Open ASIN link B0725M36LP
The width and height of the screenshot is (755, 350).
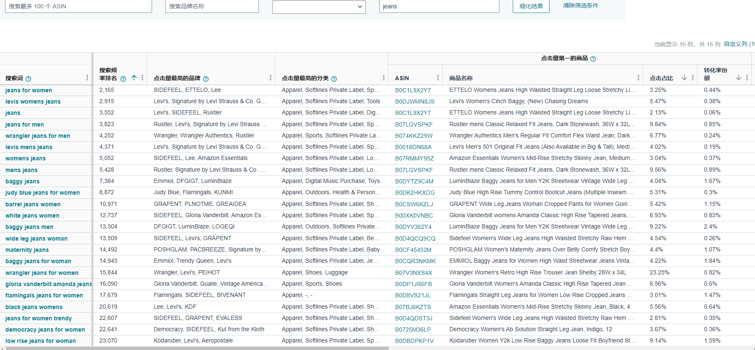[x=413, y=330]
